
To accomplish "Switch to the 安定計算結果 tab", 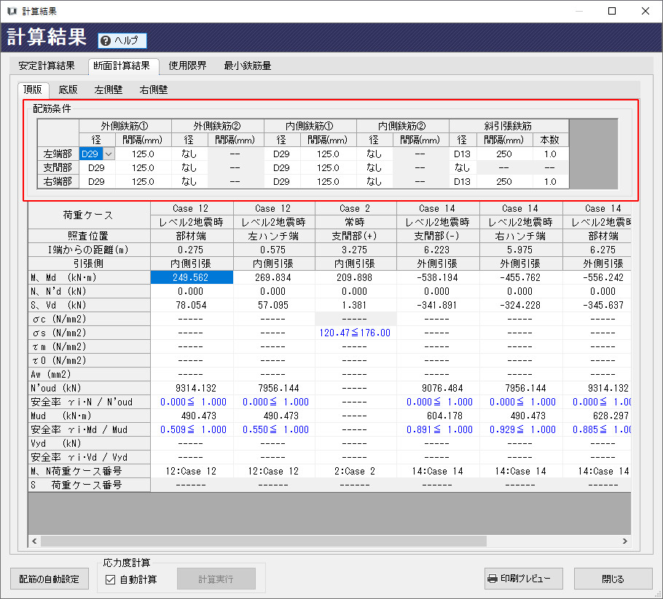I will pyautogui.click(x=47, y=66).
